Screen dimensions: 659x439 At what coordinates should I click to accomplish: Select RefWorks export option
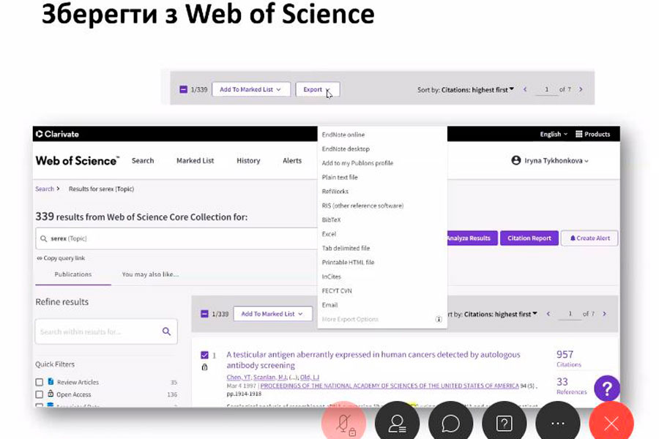pos(335,191)
